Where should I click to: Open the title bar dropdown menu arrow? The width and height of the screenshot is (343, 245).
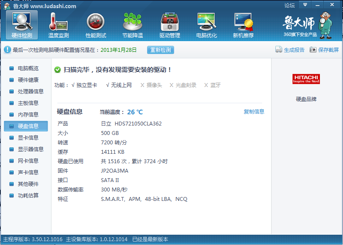pyautogui.click(x=305, y=5)
